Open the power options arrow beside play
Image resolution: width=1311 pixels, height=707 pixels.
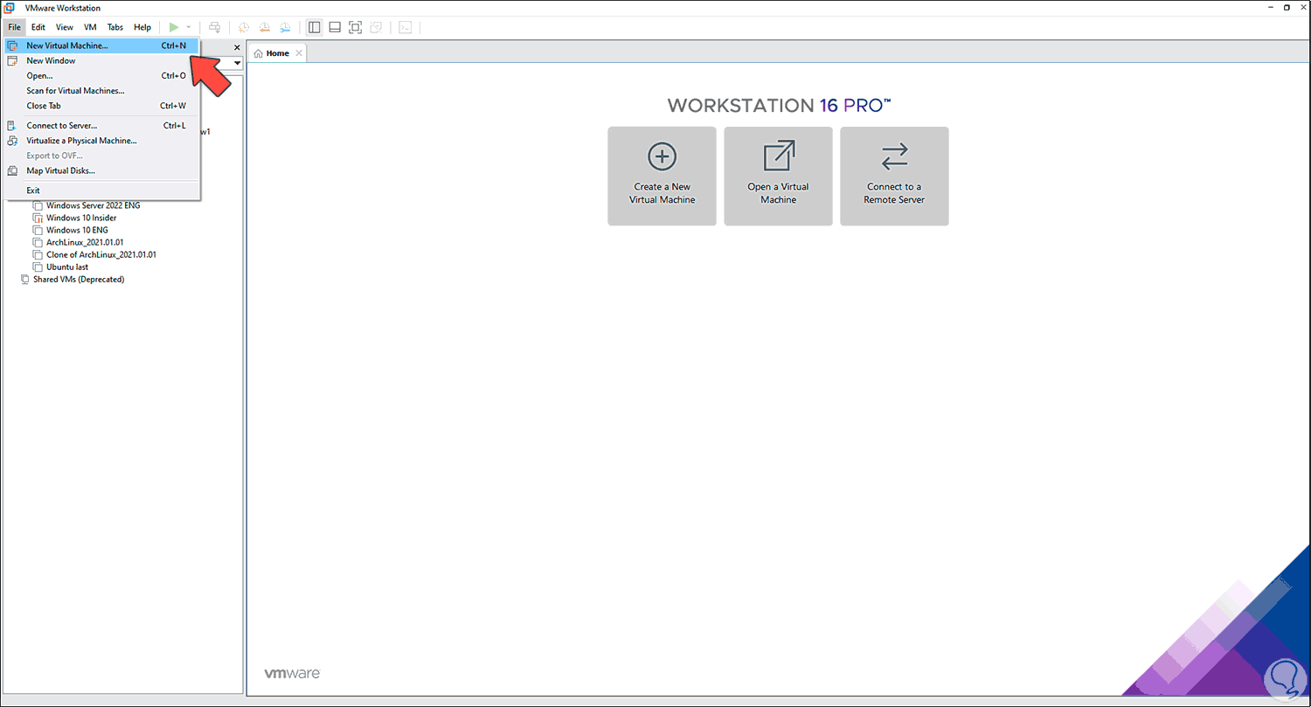[x=189, y=27]
